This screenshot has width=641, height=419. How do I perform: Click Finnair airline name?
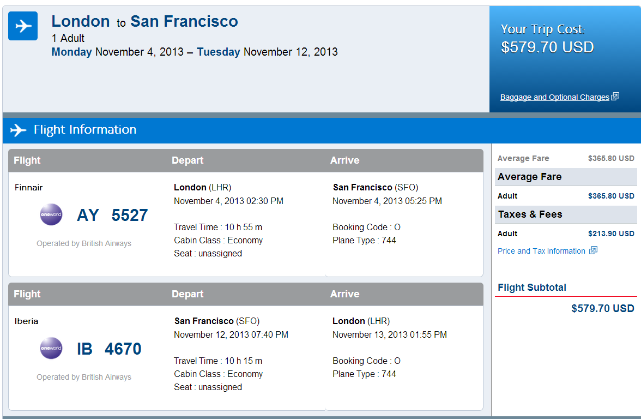coord(28,188)
